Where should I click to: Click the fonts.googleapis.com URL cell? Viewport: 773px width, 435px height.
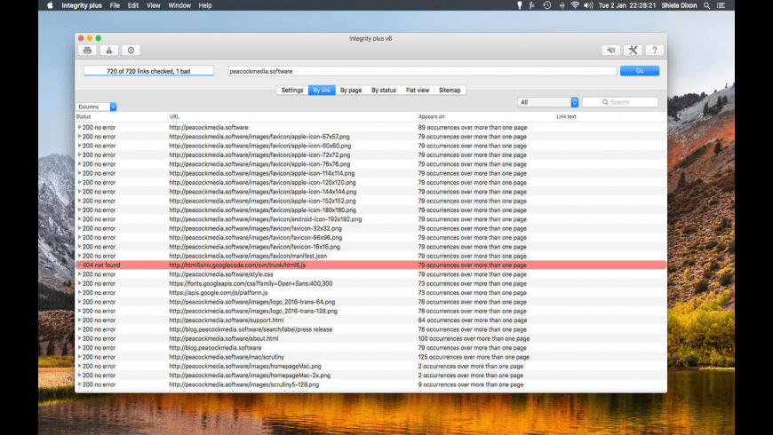click(251, 283)
